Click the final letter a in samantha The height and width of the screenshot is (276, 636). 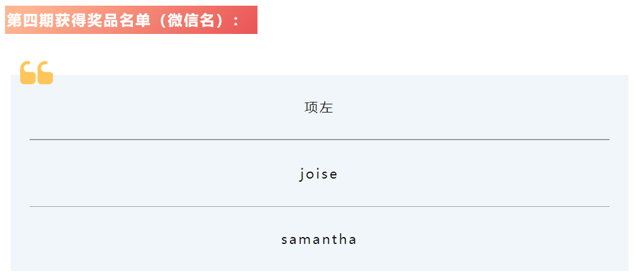click(352, 240)
